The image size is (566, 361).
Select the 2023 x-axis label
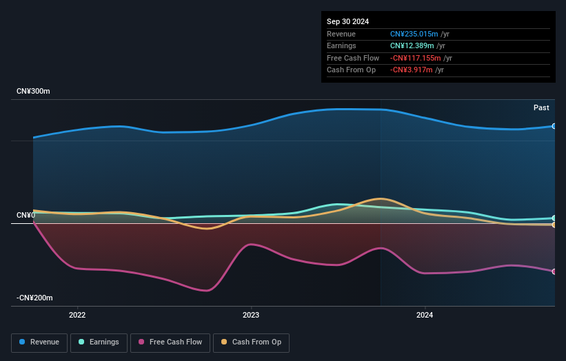[251, 315]
